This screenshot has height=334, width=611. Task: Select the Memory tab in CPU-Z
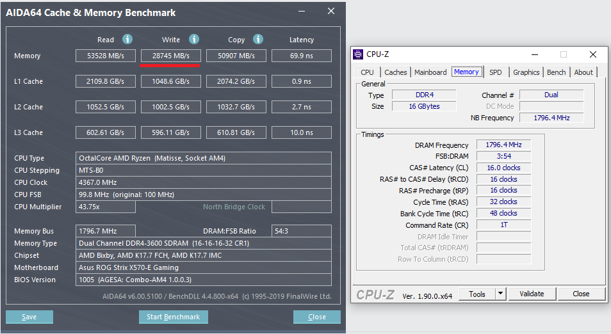(466, 72)
